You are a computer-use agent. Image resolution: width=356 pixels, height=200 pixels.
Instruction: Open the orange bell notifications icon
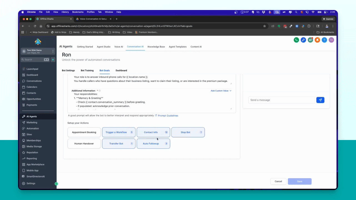(317, 40)
